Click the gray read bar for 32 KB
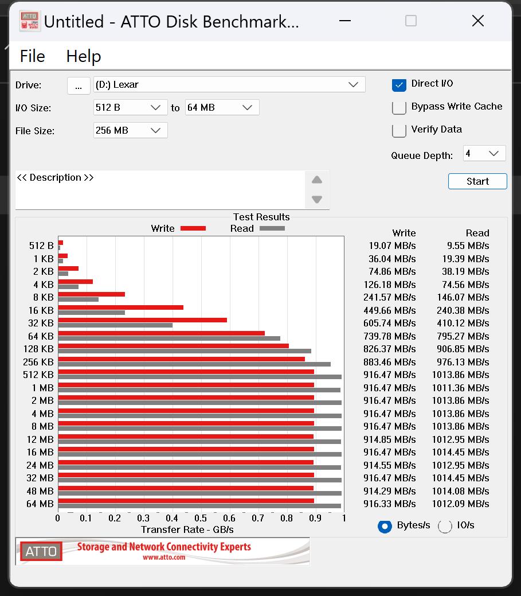 [115, 325]
